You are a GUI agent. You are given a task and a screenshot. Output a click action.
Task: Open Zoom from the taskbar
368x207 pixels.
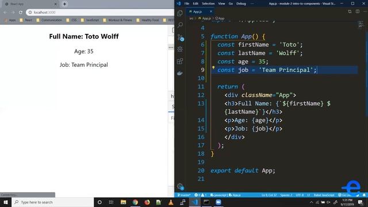218,202
